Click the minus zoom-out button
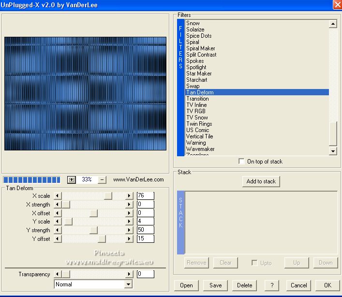Image resolution: width=342 pixels, height=297 pixels. click(102, 179)
